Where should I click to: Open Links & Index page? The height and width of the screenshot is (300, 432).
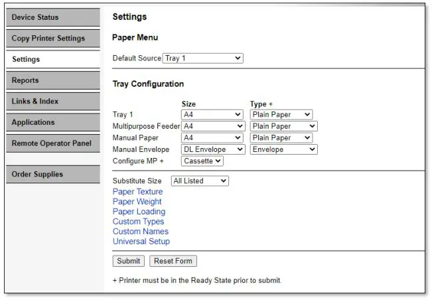click(53, 101)
